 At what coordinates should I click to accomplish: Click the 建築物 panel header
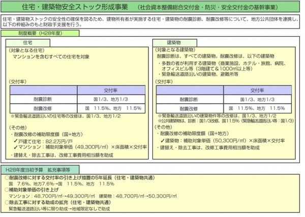pyautogui.click(x=172, y=44)
